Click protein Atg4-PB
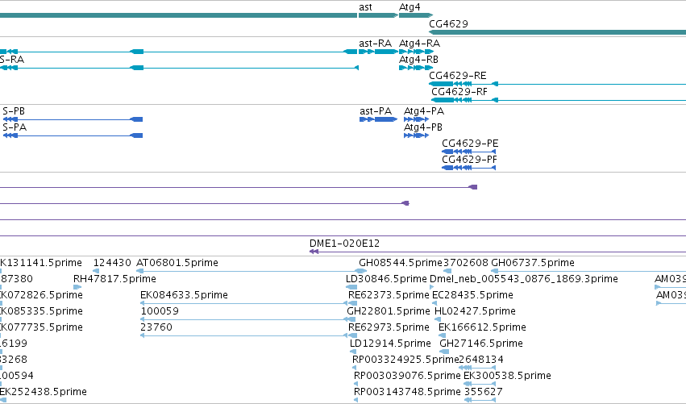The image size is (686, 404). pos(423,127)
